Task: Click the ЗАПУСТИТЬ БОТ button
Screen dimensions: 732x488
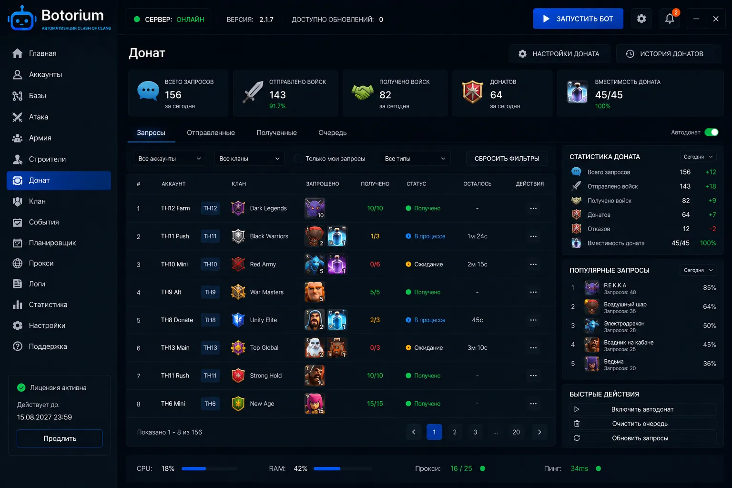Action: pyautogui.click(x=578, y=19)
